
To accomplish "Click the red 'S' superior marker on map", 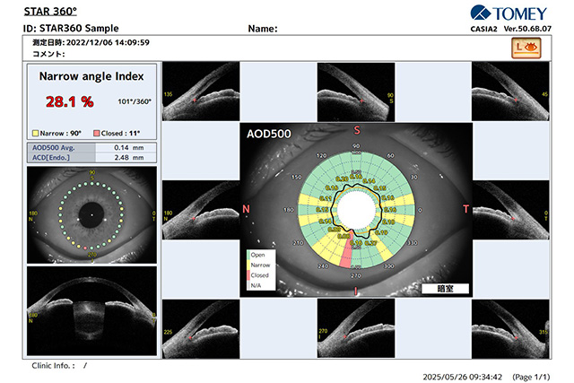I will [357, 131].
